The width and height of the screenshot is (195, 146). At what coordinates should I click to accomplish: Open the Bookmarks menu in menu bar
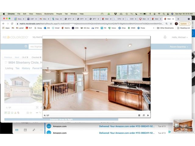(x=49, y=14)
